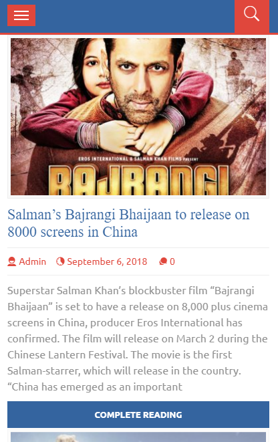Click the COMPLETE READING button
Screen dimensions: 278x442
[138, 415]
